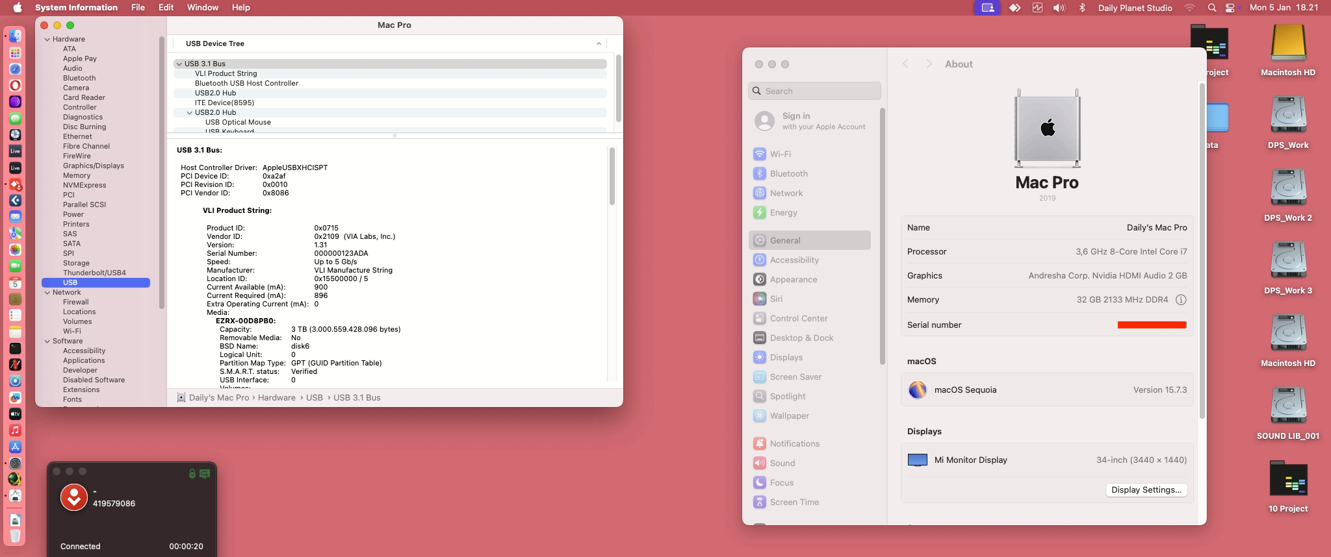Click the volume icon in the menu bar

click(x=1059, y=8)
